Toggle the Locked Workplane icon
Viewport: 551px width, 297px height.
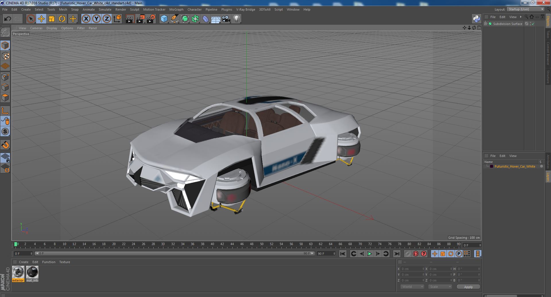tap(5, 158)
